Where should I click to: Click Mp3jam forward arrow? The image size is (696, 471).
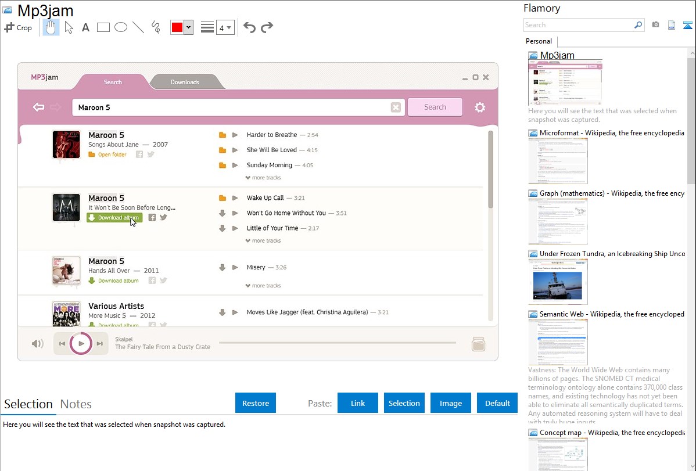(x=56, y=107)
